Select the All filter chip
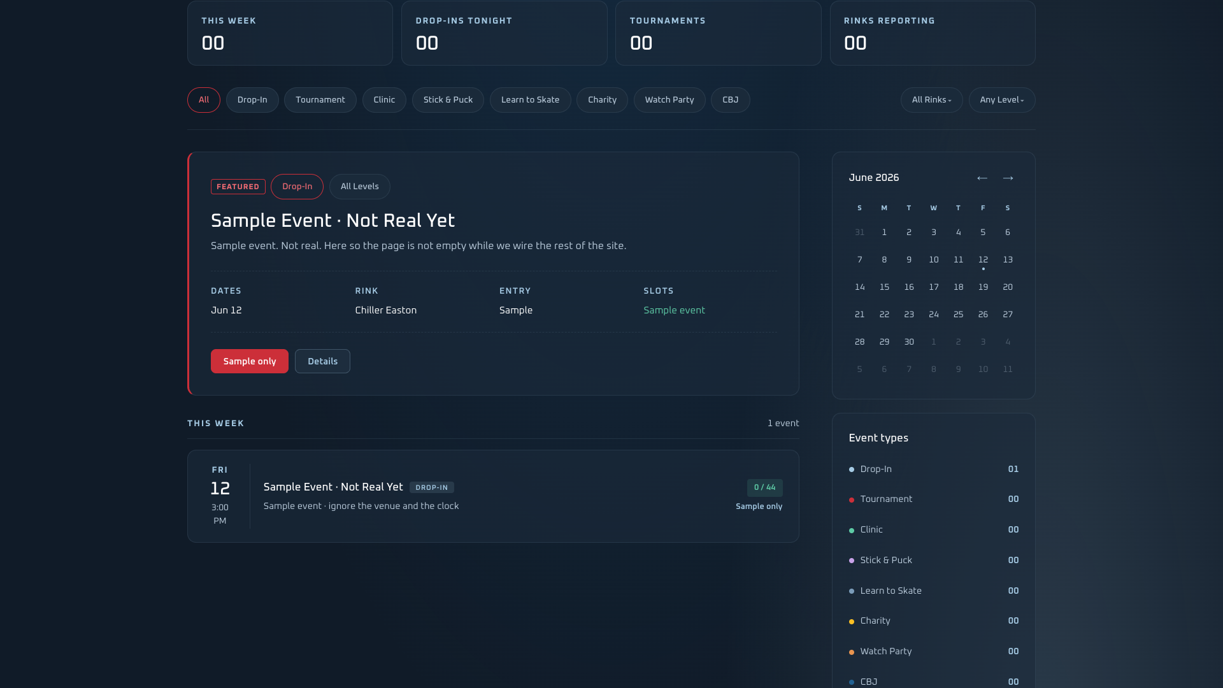 (x=204, y=100)
